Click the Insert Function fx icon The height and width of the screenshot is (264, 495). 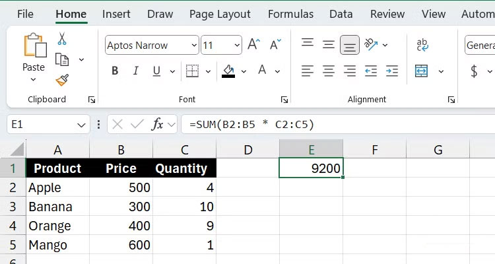tap(158, 124)
